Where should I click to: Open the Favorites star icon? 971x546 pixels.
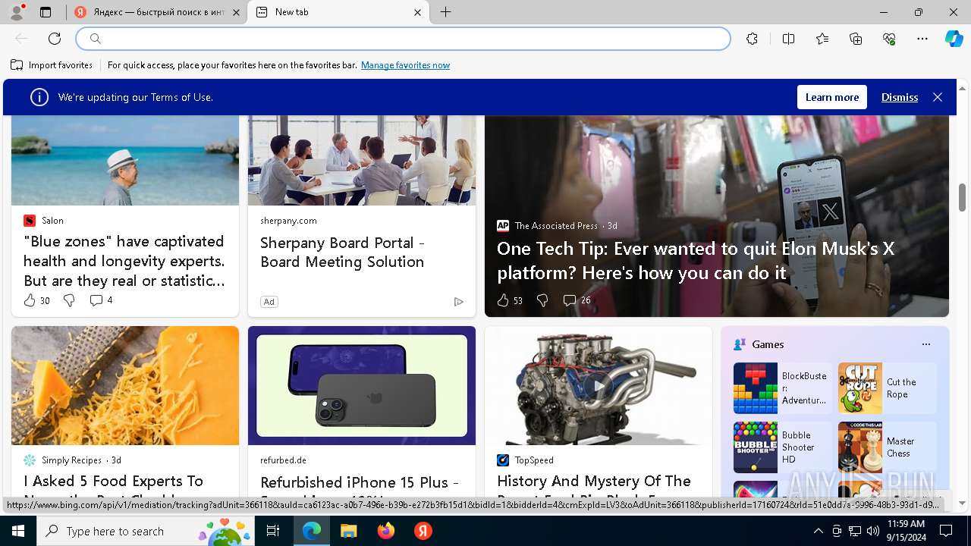822,39
